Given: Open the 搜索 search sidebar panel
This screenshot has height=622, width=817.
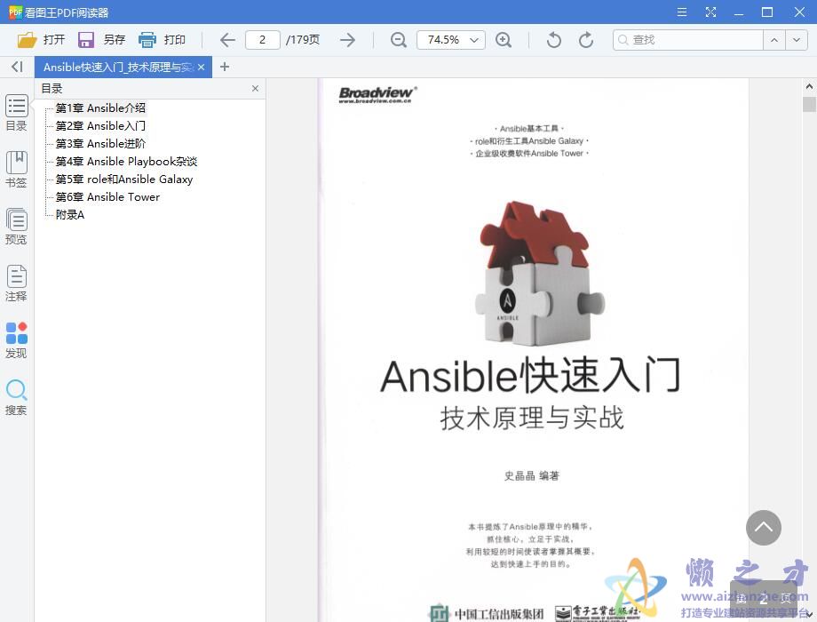Looking at the screenshot, I should pos(16,397).
